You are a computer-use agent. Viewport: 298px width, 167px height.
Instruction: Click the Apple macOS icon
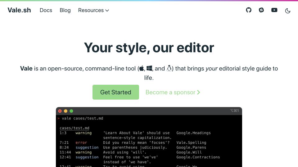[x=142, y=68]
